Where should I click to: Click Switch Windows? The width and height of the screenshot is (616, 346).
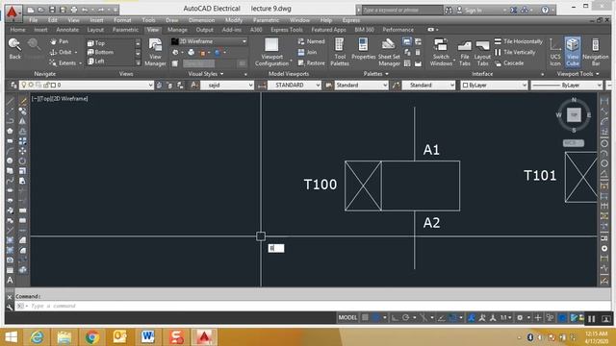point(441,52)
